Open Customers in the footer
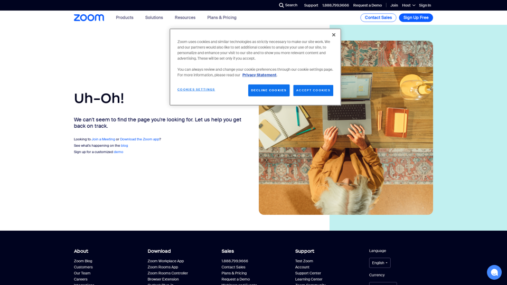 (x=83, y=267)
